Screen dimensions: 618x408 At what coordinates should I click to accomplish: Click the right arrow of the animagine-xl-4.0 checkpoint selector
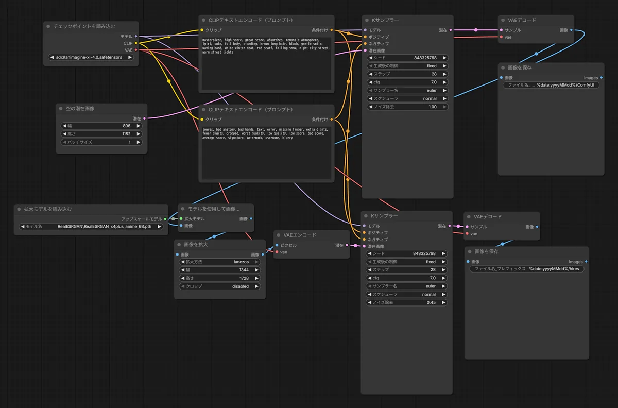click(130, 58)
